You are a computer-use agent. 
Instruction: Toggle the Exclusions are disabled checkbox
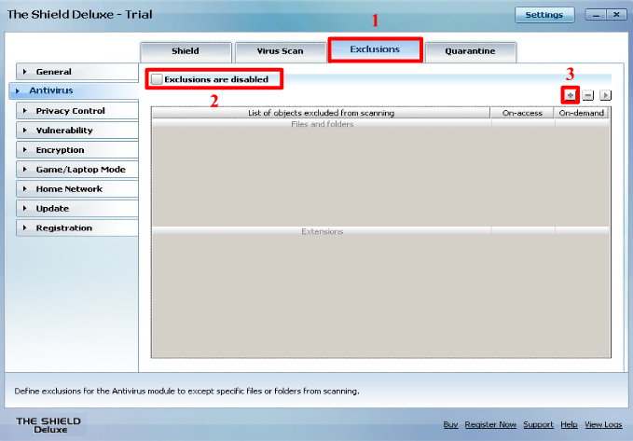pos(157,79)
